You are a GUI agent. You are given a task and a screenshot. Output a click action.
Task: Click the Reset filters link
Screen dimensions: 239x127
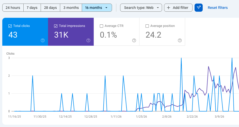pyautogui.click(x=218, y=8)
